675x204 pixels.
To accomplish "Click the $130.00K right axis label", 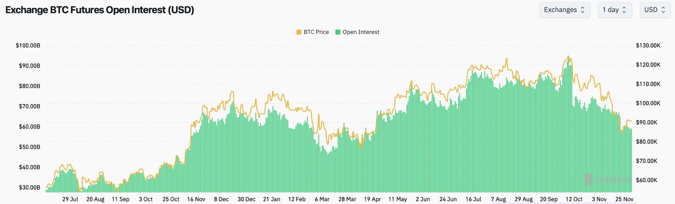I will (648, 45).
